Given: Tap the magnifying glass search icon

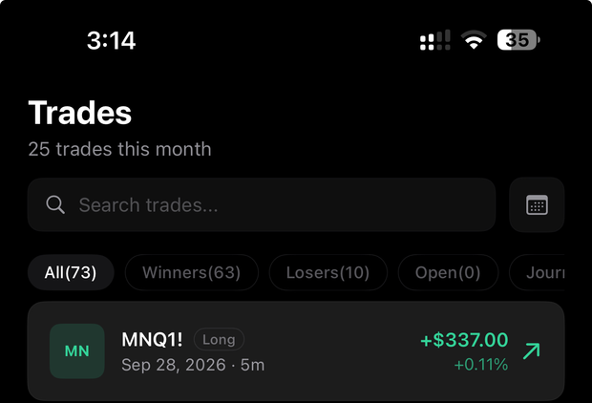Looking at the screenshot, I should (55, 204).
